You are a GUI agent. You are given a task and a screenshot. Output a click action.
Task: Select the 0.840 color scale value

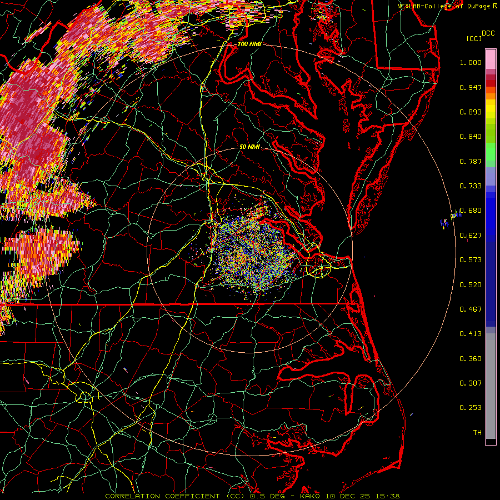[x=471, y=137]
